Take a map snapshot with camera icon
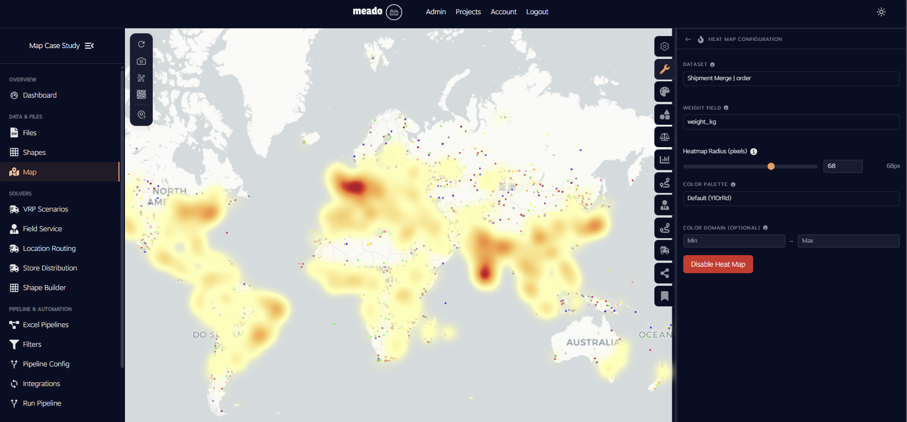The height and width of the screenshot is (422, 907). tap(141, 61)
